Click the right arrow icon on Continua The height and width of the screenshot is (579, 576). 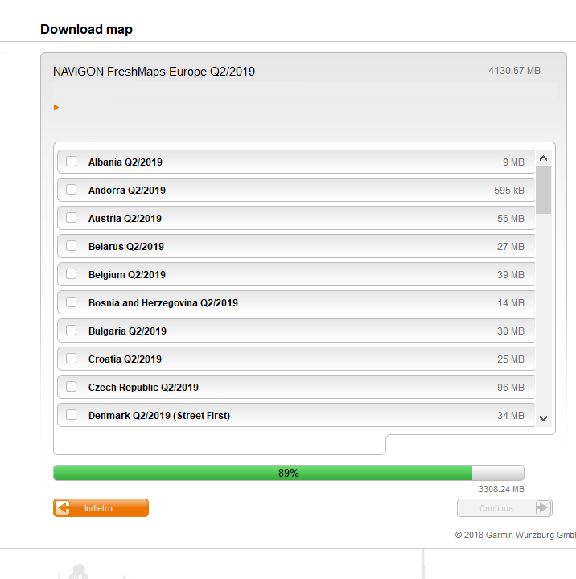pos(543,508)
